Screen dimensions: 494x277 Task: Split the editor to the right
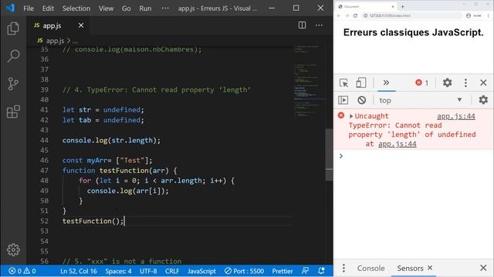click(302, 25)
